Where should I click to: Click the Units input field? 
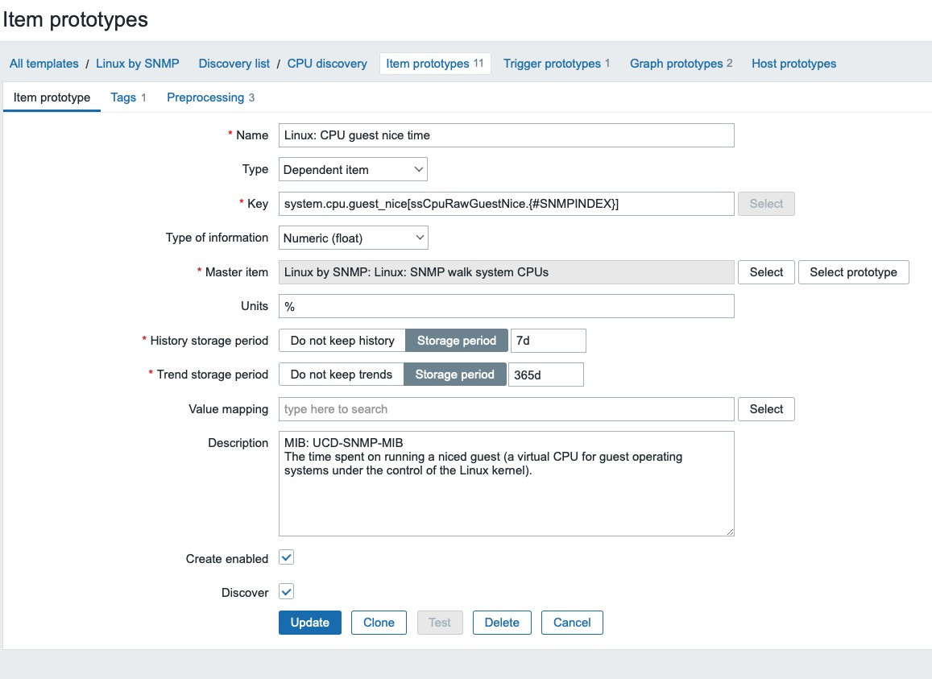point(506,307)
